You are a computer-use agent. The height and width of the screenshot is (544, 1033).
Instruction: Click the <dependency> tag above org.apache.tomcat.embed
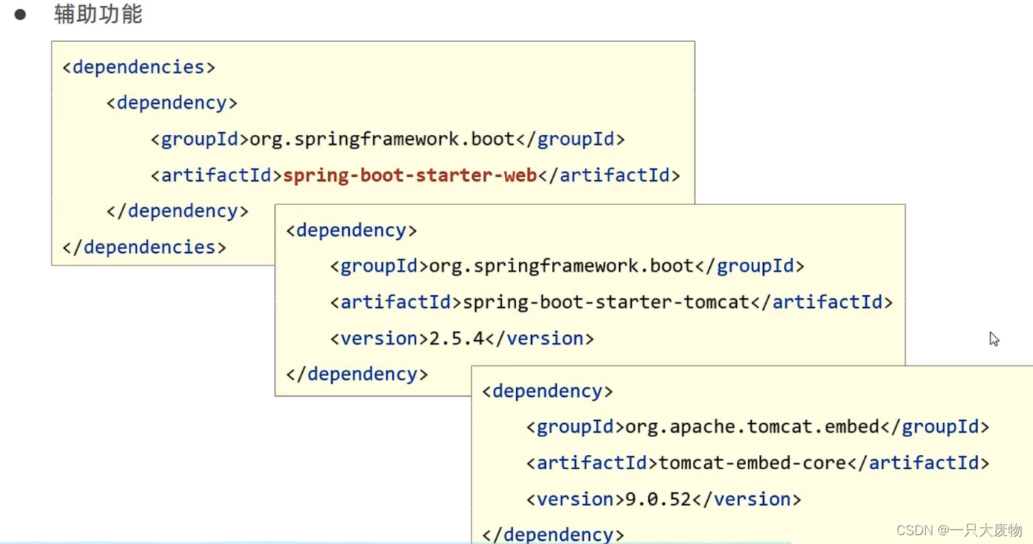548,391
